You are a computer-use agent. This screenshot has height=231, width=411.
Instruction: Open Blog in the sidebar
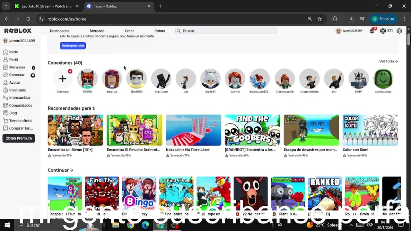tap(10, 113)
